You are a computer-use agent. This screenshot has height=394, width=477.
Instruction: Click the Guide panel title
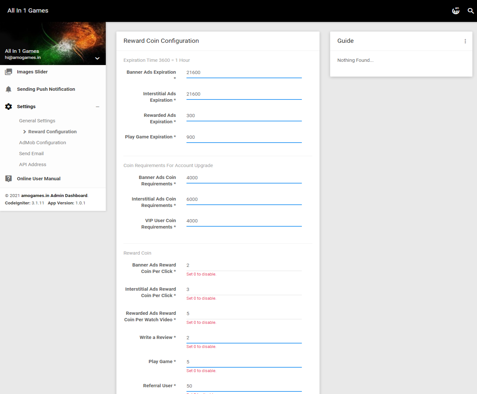click(x=345, y=41)
